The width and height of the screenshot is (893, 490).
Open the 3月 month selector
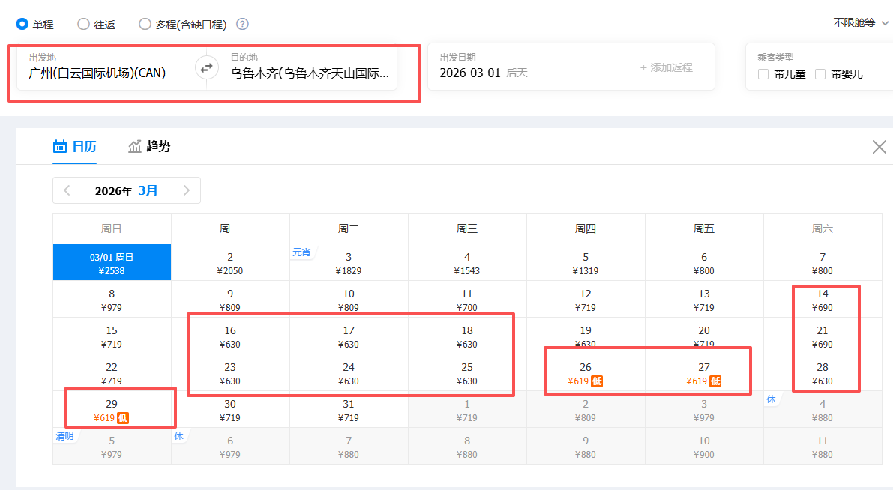148,190
